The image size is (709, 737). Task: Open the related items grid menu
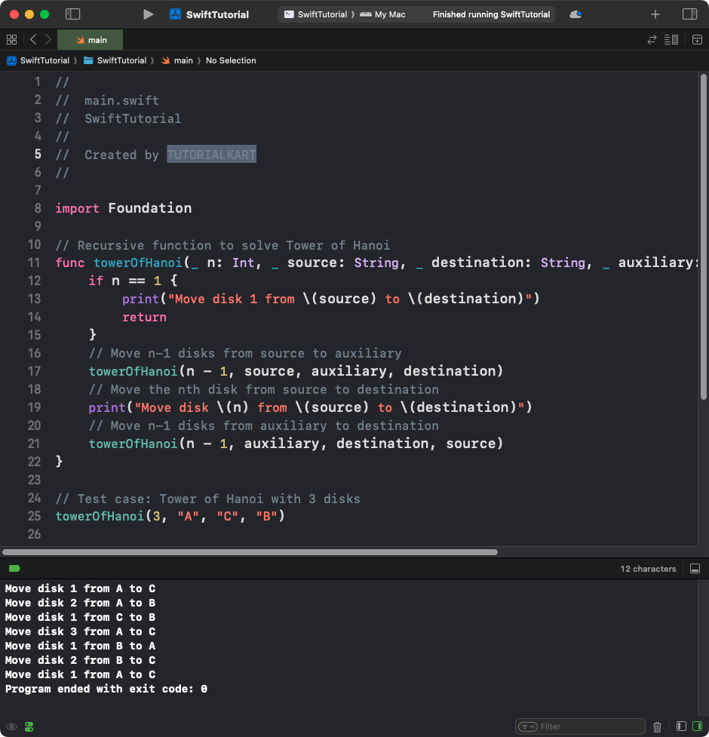coord(12,39)
